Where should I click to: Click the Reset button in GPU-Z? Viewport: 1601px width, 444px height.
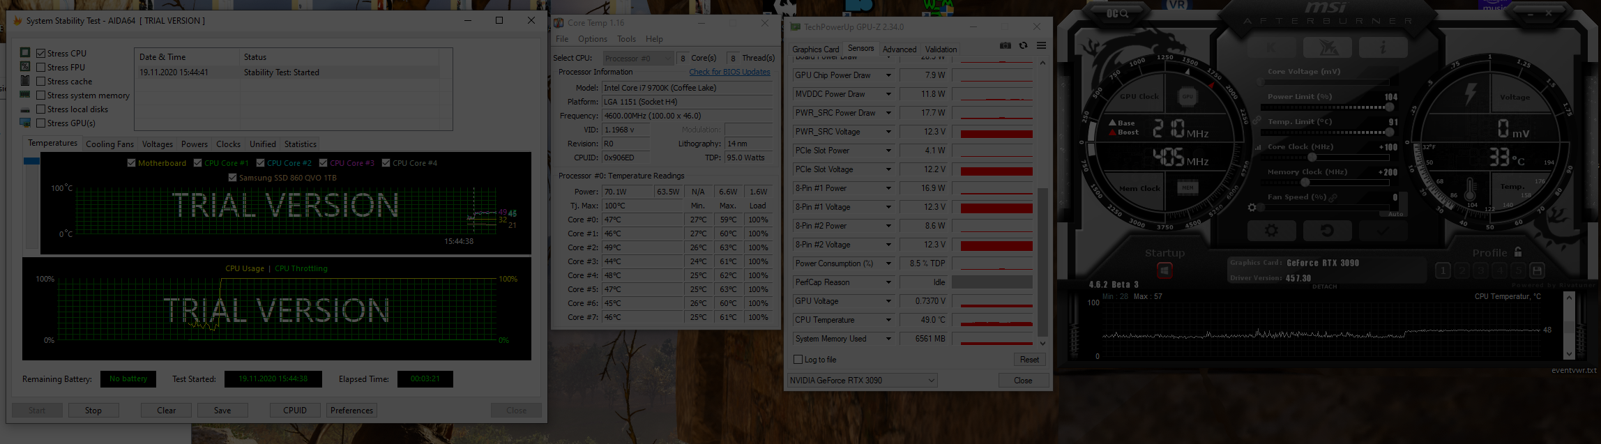[x=1029, y=360]
